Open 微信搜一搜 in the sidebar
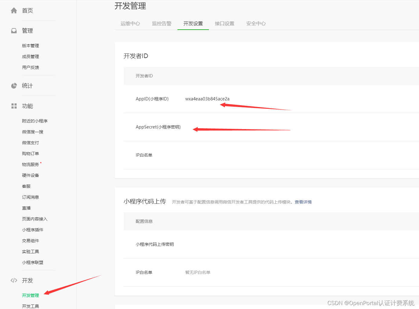 click(x=33, y=132)
